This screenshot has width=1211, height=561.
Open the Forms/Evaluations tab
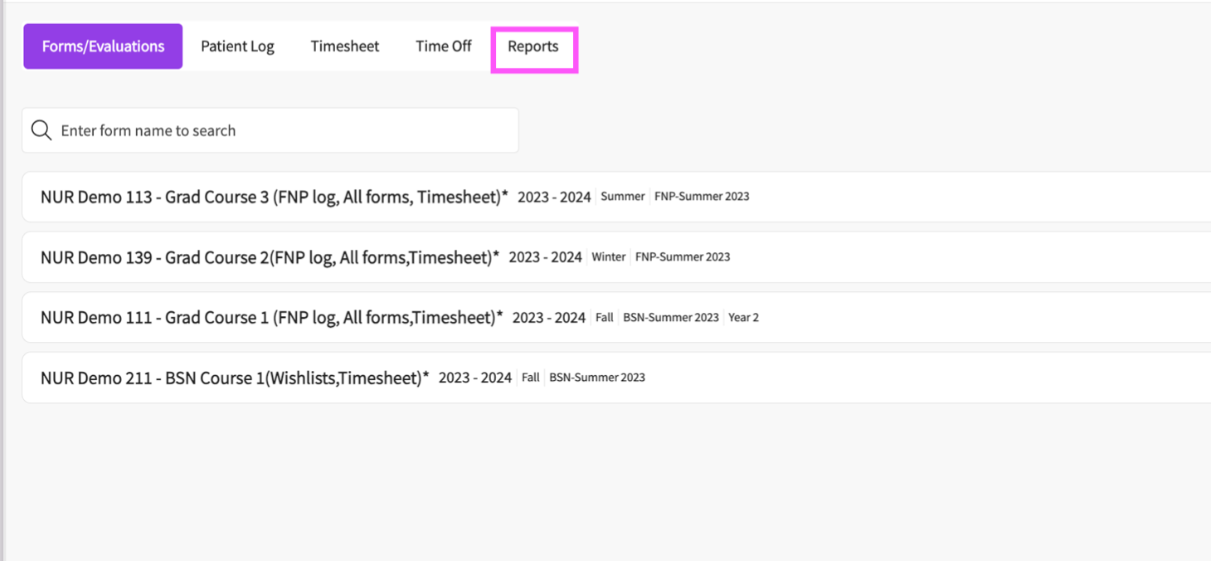coord(103,46)
